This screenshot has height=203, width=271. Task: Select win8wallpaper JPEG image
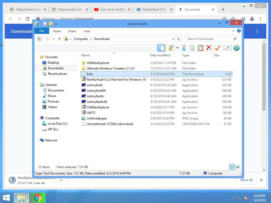156,118
